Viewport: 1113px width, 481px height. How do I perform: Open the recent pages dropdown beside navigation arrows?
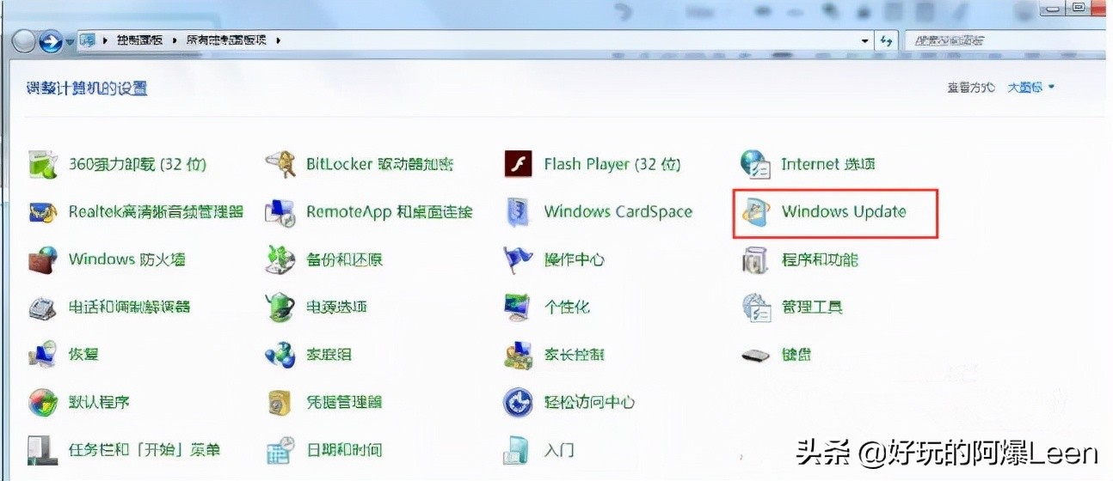(x=71, y=41)
